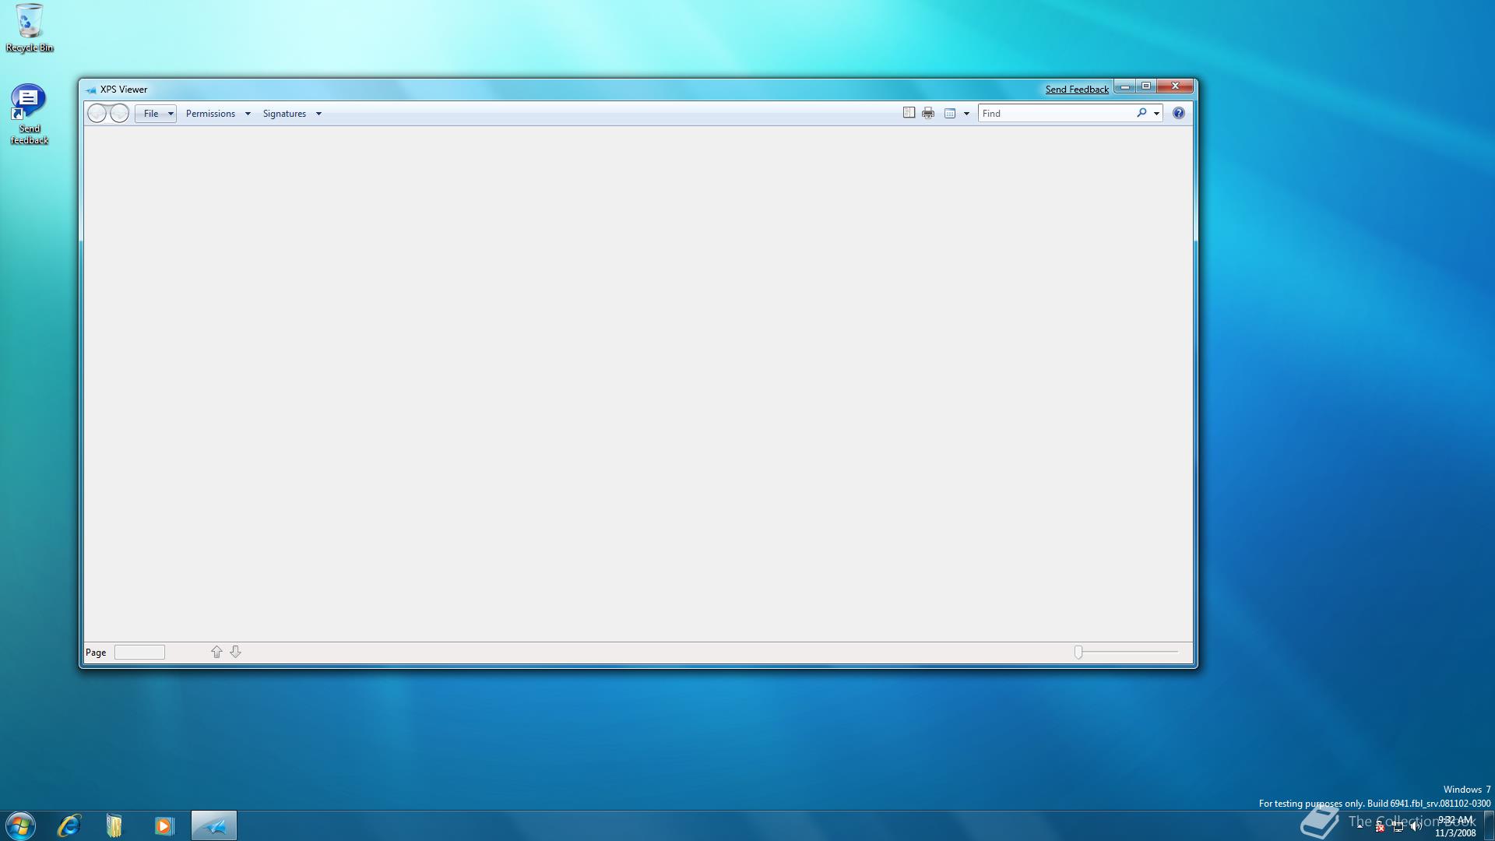Expand the Signatures dropdown arrow
Viewport: 1495px width, 841px height.
pos(318,114)
